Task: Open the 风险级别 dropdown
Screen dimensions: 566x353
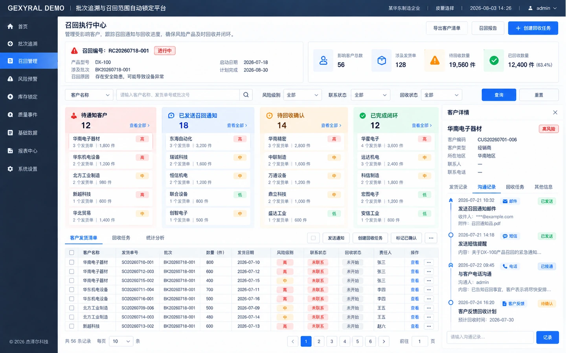Action: [x=303, y=95]
